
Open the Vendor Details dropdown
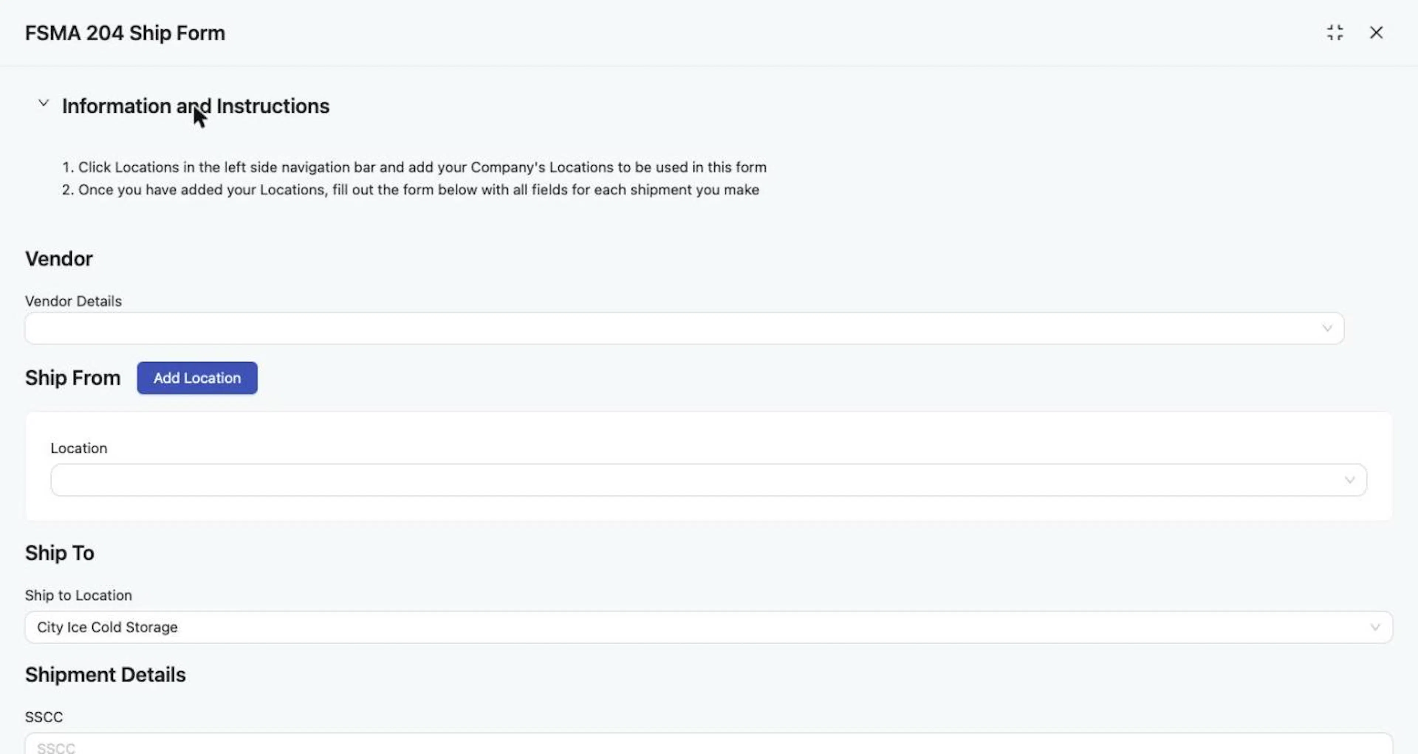pos(684,328)
